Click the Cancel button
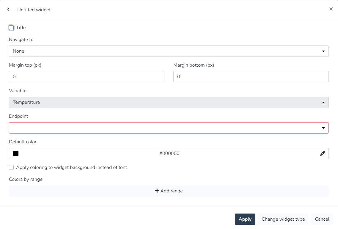Image resolution: width=338 pixels, height=229 pixels. coord(322,219)
